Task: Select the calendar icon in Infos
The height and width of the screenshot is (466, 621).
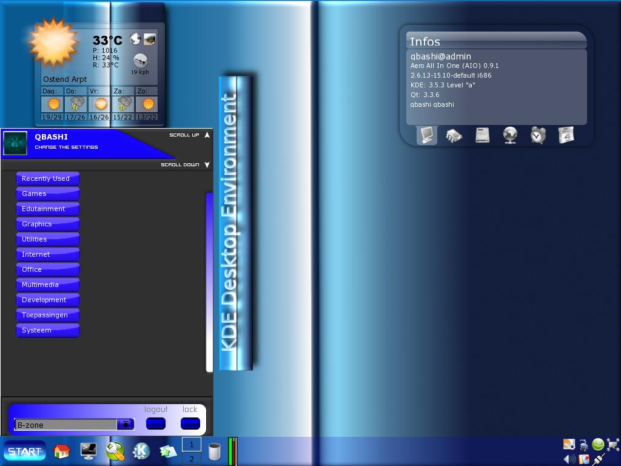Action: point(566,135)
